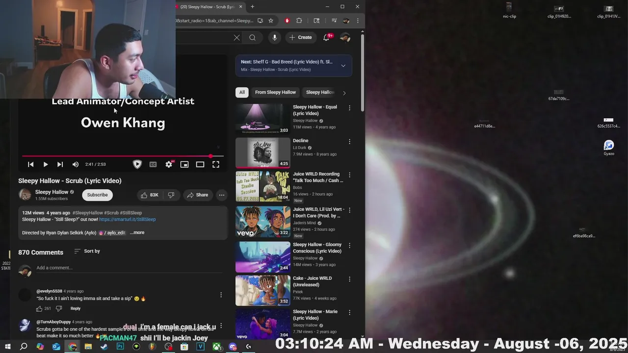This screenshot has width=628, height=353.
Task: Open the red ad blocker extension
Action: [x=287, y=21]
